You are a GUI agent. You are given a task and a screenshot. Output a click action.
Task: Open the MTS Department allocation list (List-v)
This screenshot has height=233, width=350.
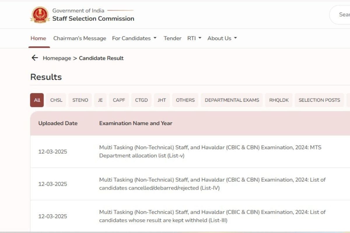[210, 151]
